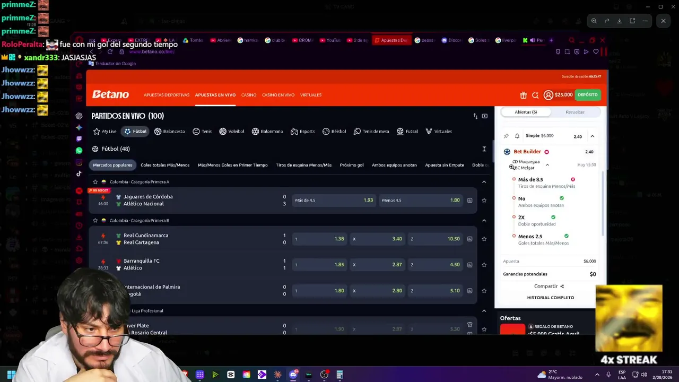
Task: Open Virtuales in the top navigation
Action: coord(311,95)
